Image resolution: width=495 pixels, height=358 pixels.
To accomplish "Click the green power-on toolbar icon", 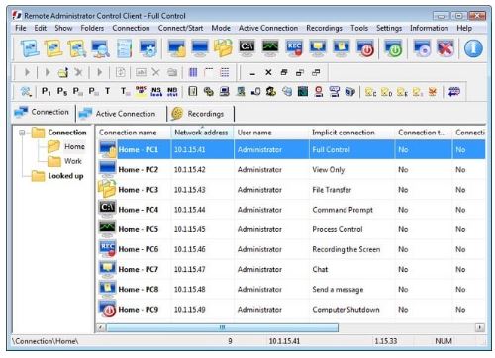I will (x=393, y=48).
